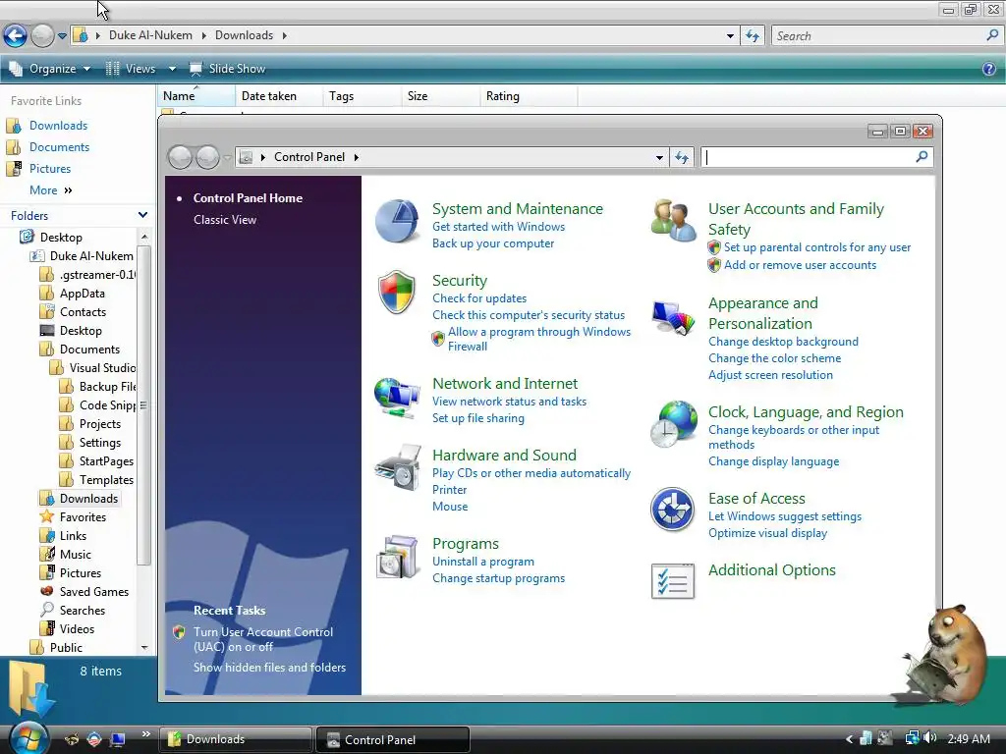Open the Ease of Access icon
The height and width of the screenshot is (754, 1006).
672,511
